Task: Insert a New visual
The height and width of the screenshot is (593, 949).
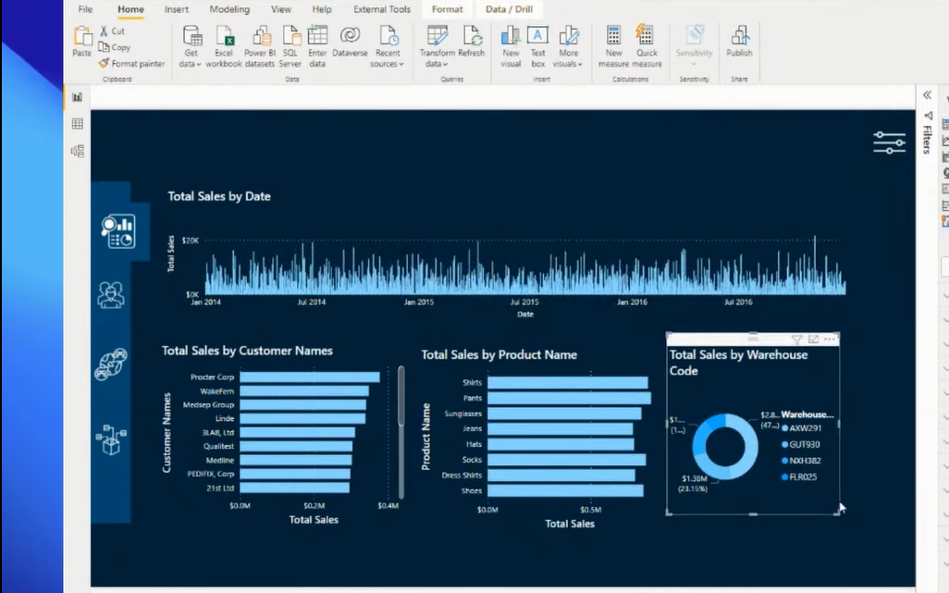Action: pos(511,46)
